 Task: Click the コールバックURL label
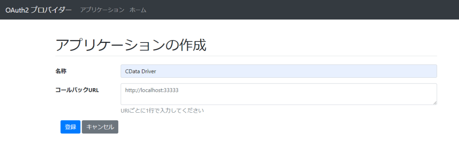coord(77,90)
